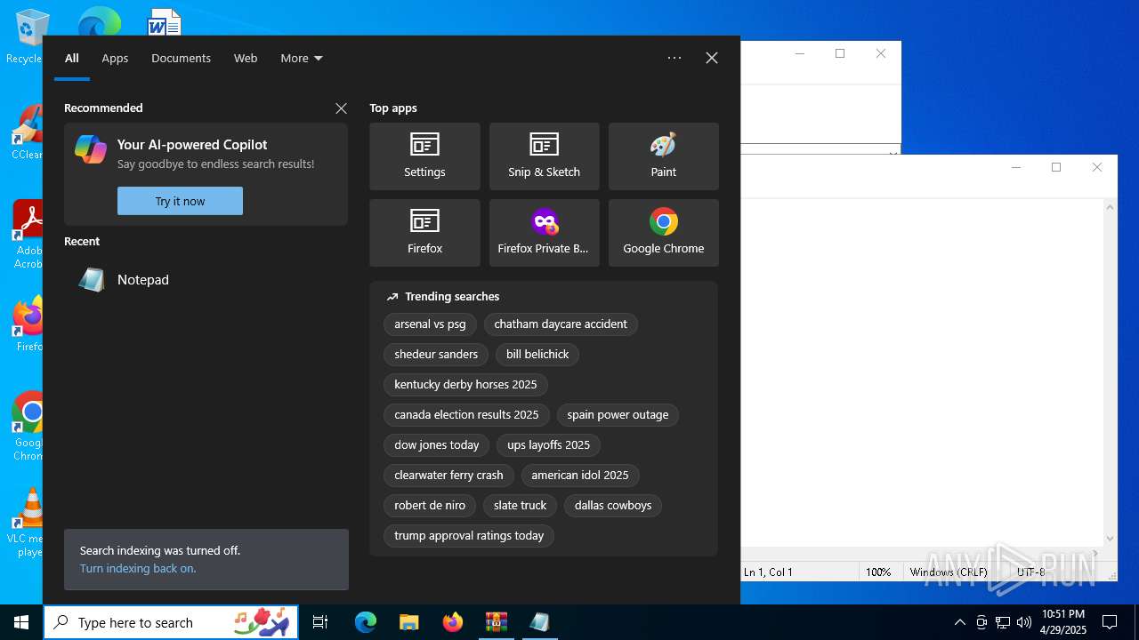
Task: Open Settings from Top apps
Action: click(424, 156)
